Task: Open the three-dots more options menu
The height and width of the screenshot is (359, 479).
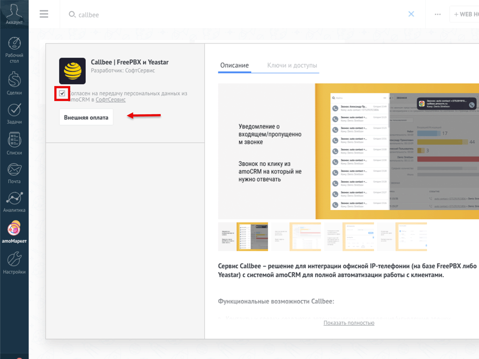Action: [437, 14]
